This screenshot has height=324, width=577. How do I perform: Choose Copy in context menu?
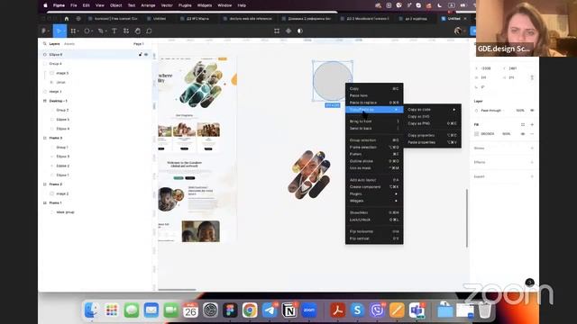(374, 88)
